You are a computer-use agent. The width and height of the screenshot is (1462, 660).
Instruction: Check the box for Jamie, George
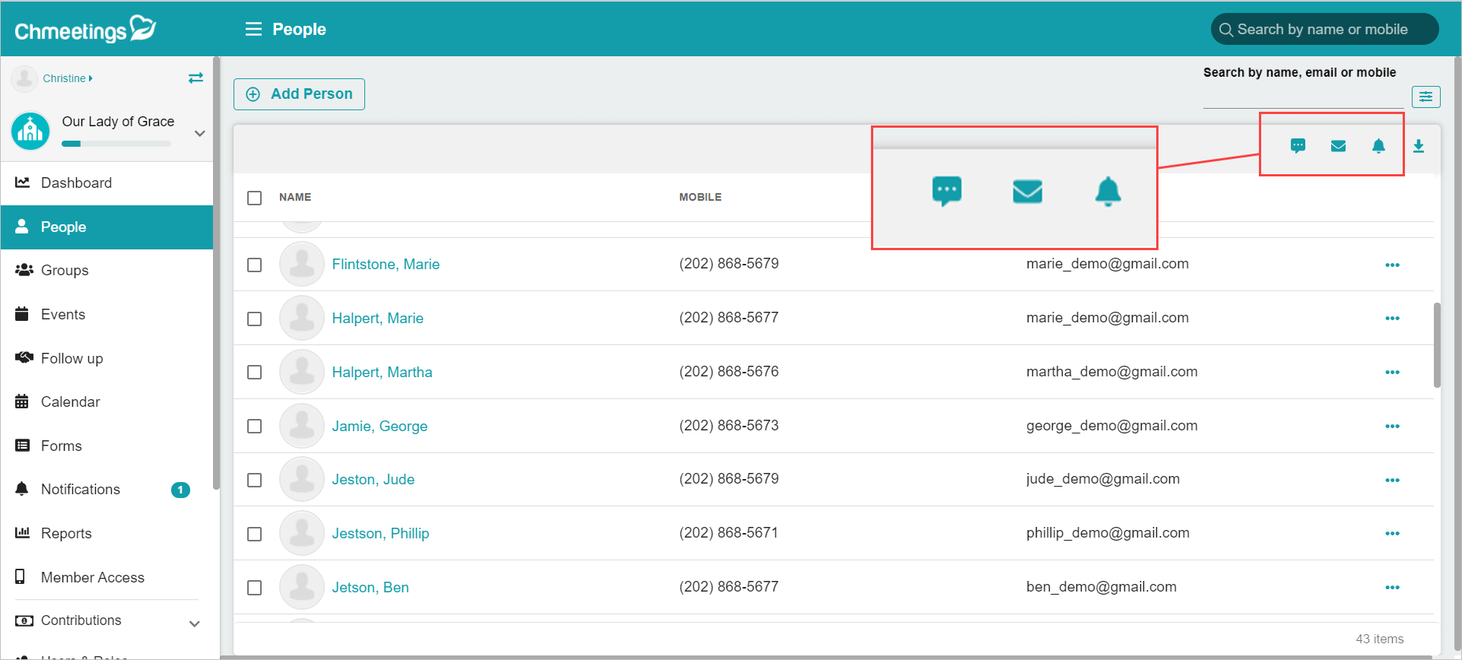point(255,426)
